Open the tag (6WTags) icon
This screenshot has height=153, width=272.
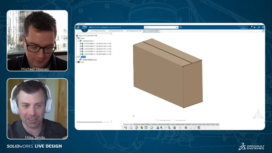tap(181, 27)
